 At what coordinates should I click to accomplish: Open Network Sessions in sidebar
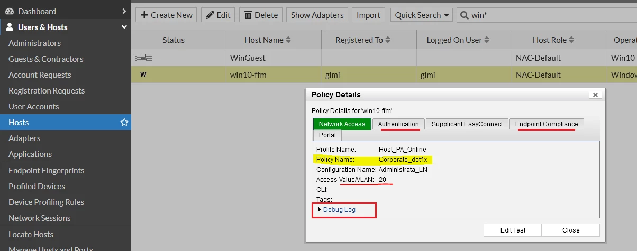click(39, 218)
